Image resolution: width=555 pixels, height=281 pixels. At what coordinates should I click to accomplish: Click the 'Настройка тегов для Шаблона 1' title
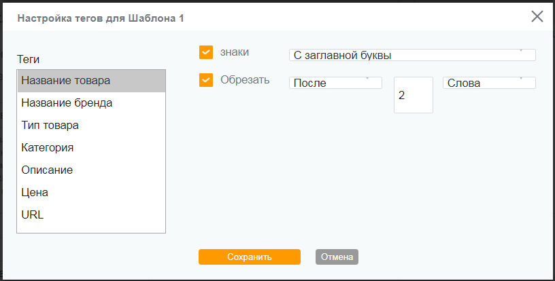tap(101, 18)
